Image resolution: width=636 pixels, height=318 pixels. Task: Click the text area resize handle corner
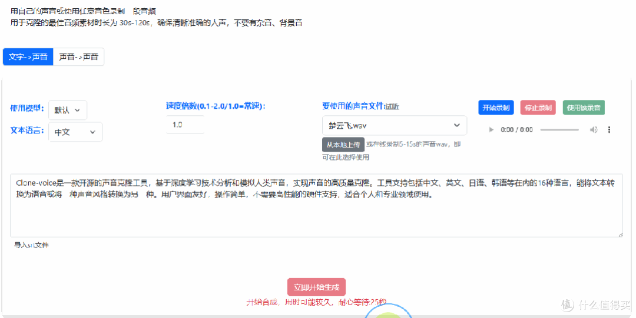(620, 234)
